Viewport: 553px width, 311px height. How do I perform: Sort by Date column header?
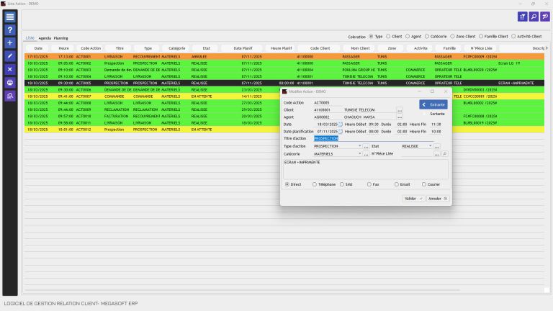pos(38,48)
